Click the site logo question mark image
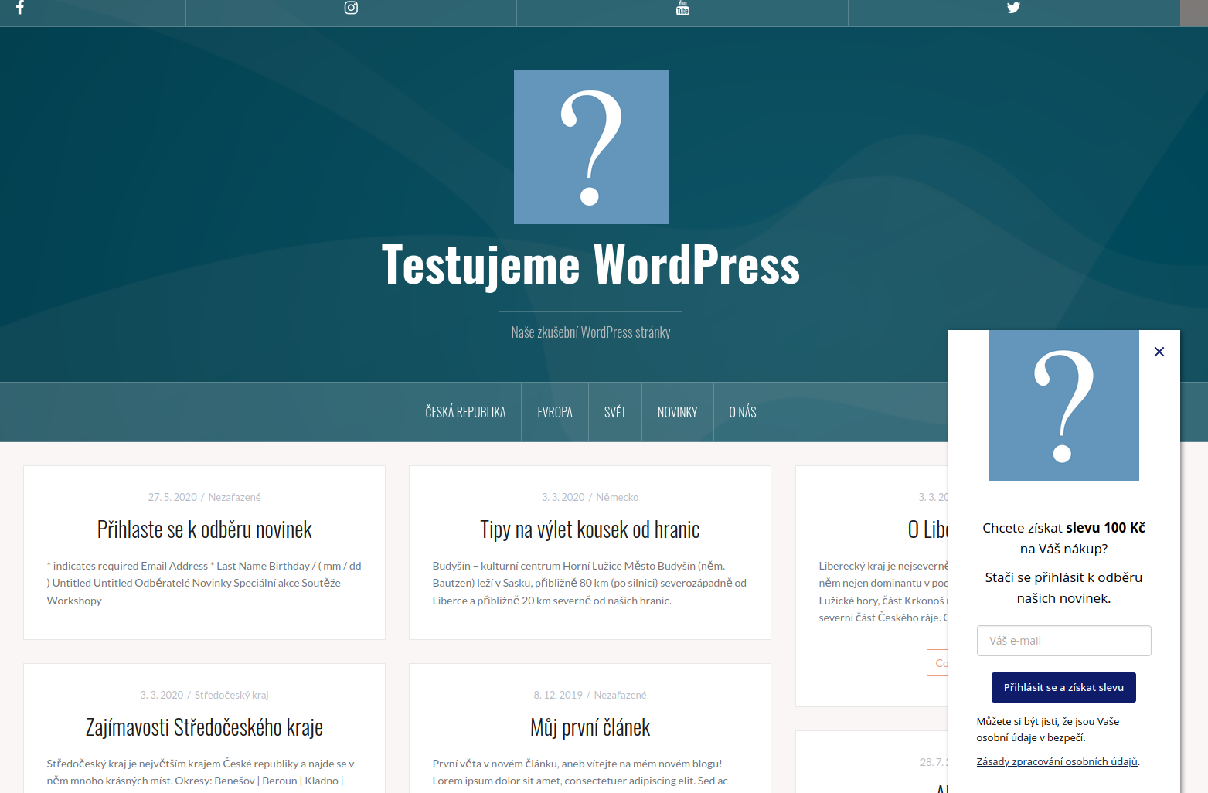Screen dimensions: 1208x793 coord(591,147)
